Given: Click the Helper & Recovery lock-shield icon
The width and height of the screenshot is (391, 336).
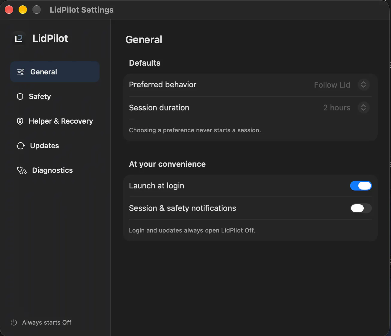Looking at the screenshot, I should pyautogui.click(x=20, y=121).
